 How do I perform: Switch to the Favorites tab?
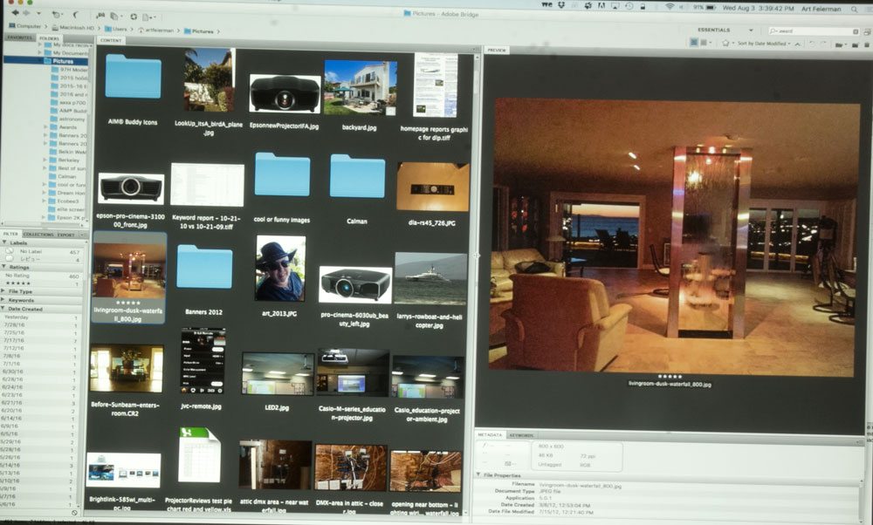19,37
